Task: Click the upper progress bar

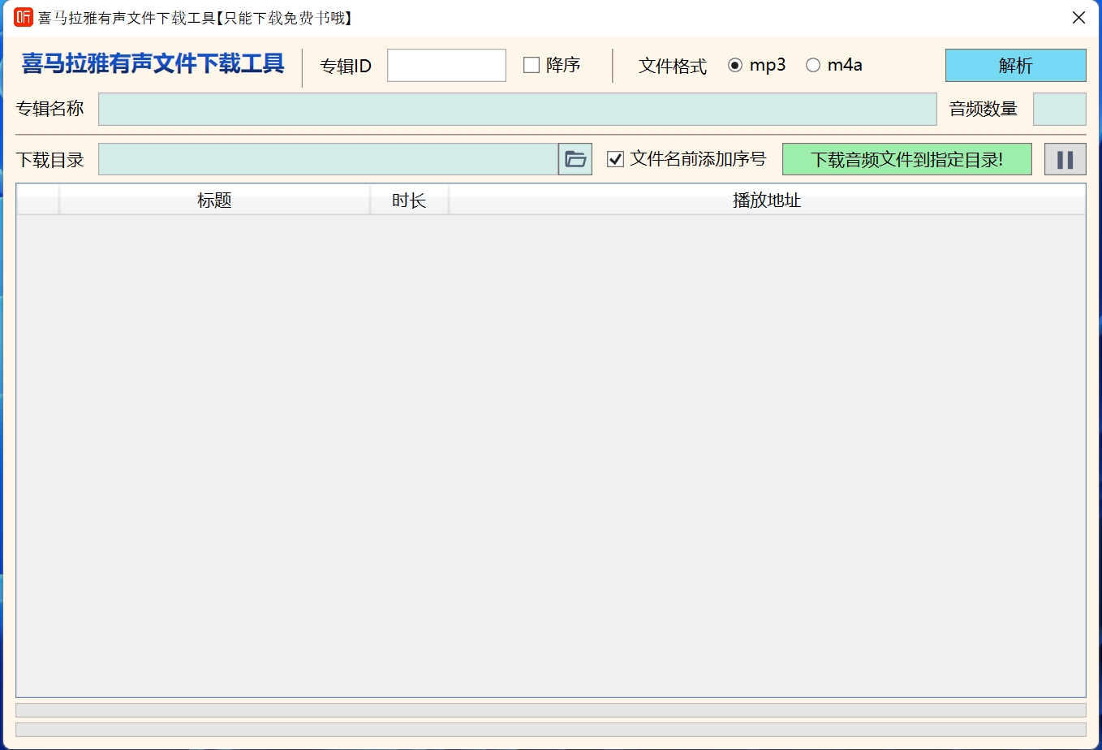Action: pyautogui.click(x=550, y=710)
